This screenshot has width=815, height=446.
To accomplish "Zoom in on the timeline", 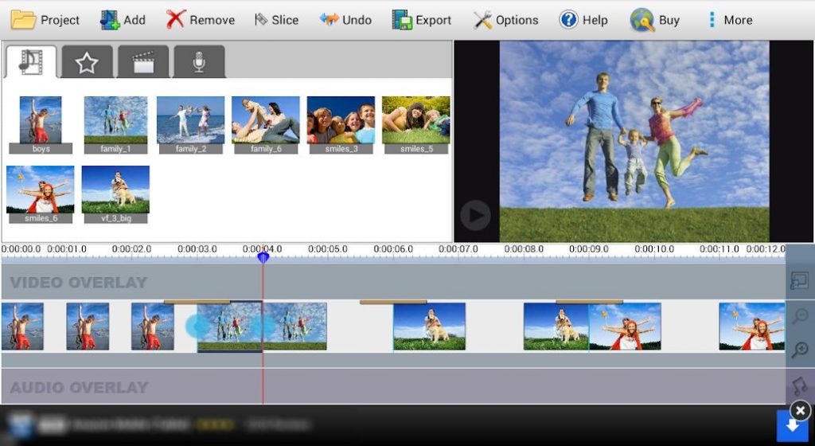I will 800,350.
